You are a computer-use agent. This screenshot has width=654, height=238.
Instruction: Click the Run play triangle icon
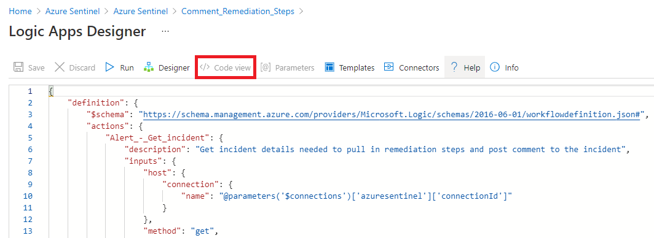pyautogui.click(x=109, y=67)
